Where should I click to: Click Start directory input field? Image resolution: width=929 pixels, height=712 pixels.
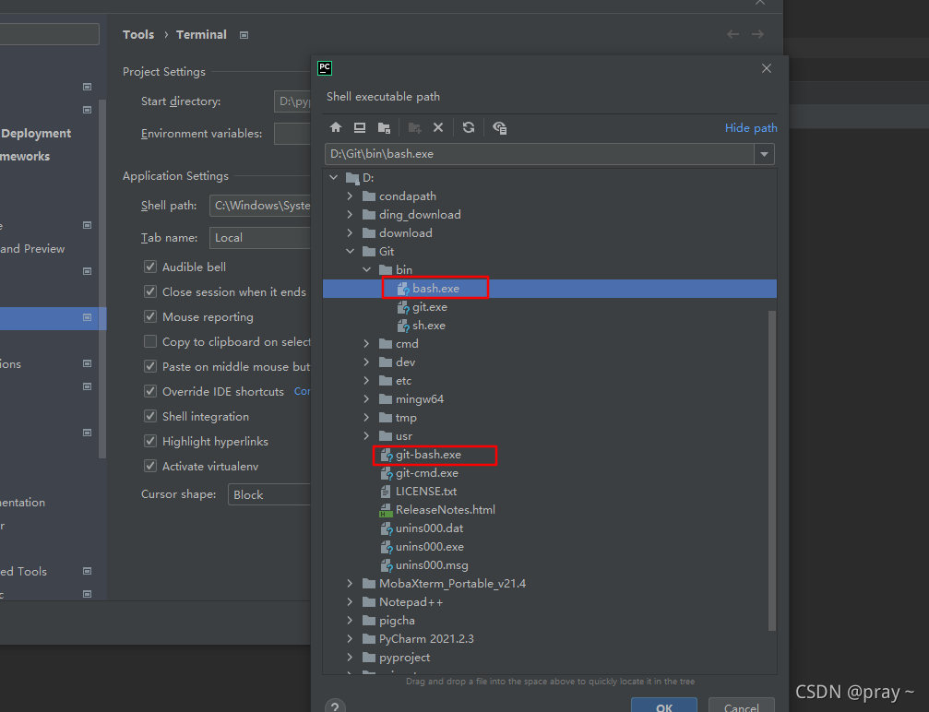[x=292, y=101]
